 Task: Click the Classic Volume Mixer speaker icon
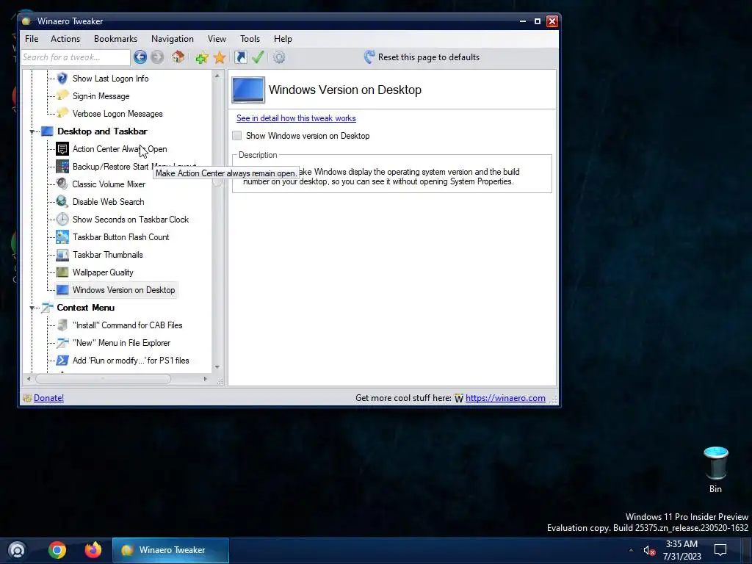click(62, 184)
